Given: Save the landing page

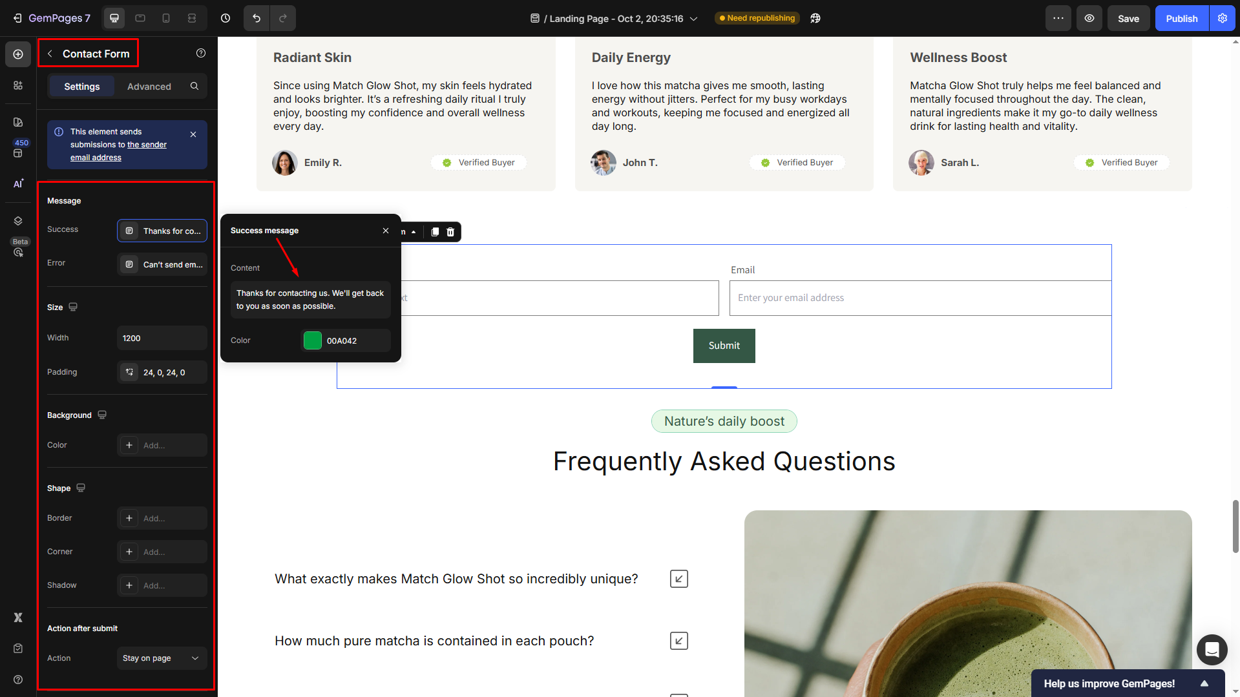Looking at the screenshot, I should tap(1129, 18).
